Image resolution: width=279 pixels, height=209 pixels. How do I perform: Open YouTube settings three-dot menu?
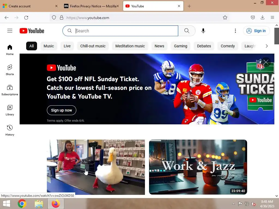coord(235,31)
